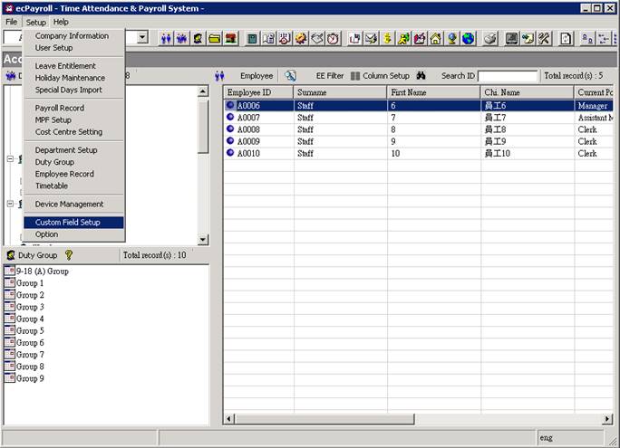Click the Chi. Name column header

[x=527, y=92]
